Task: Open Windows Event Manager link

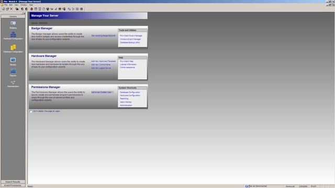Action: [x=130, y=39]
